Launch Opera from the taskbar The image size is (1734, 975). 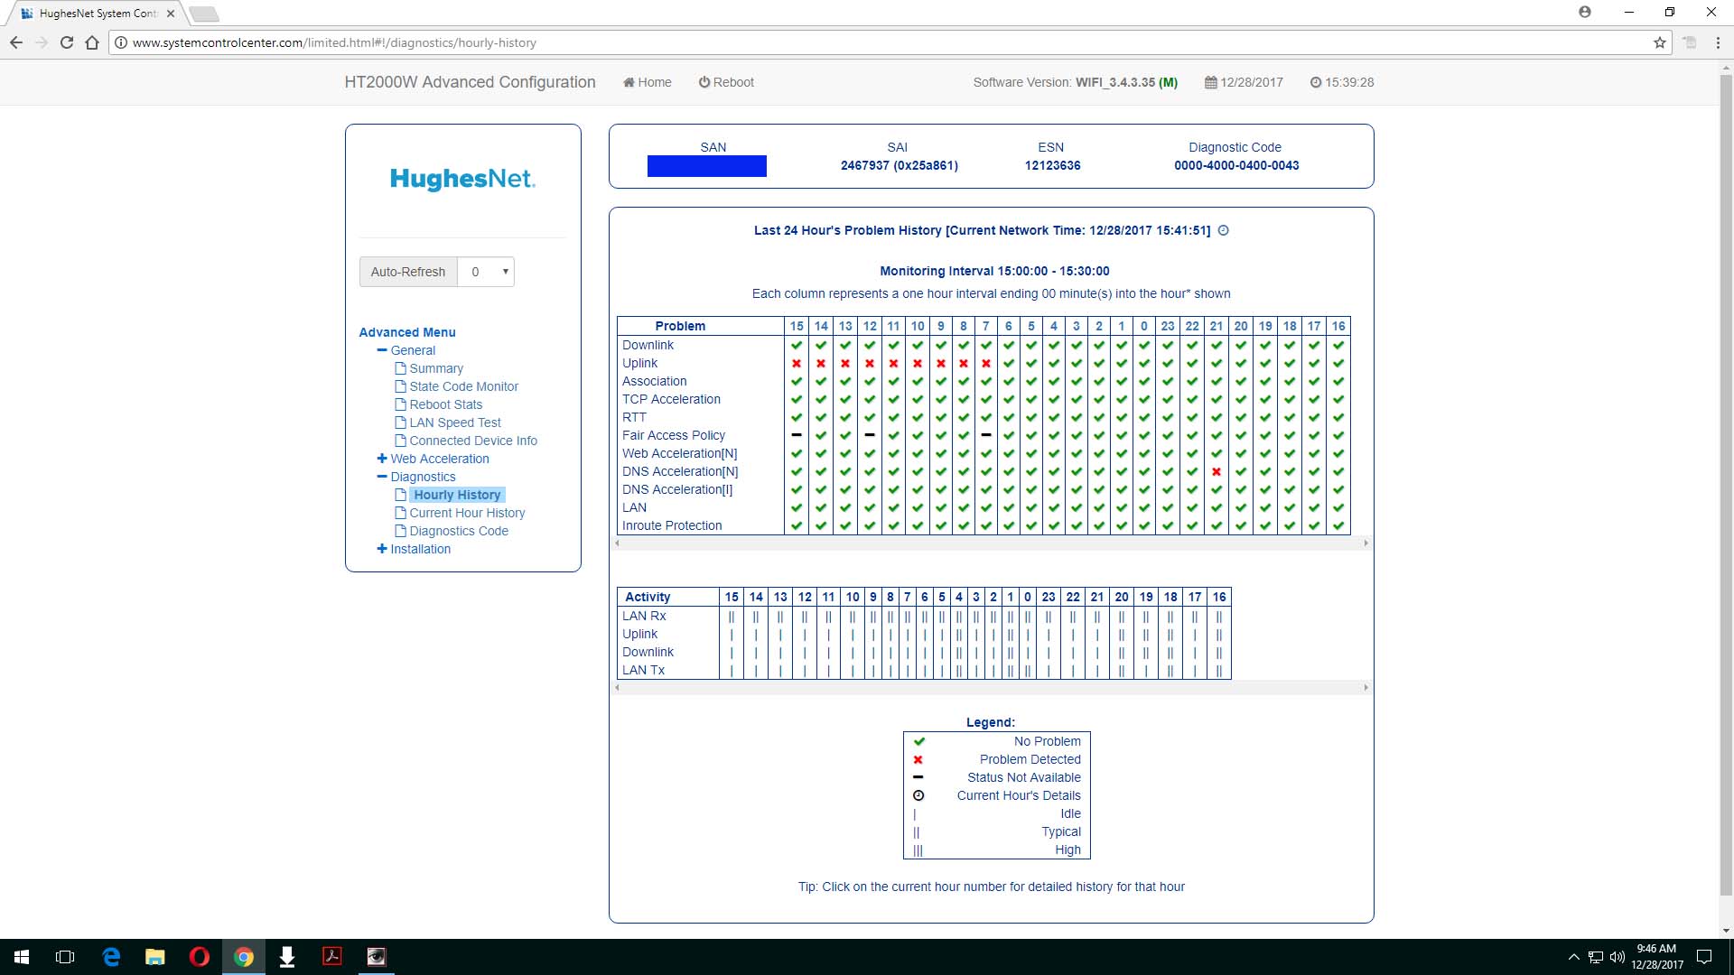pyautogui.click(x=200, y=957)
